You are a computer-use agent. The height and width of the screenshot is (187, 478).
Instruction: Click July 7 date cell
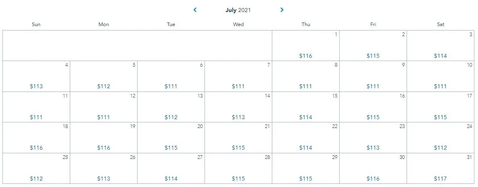[x=238, y=76]
